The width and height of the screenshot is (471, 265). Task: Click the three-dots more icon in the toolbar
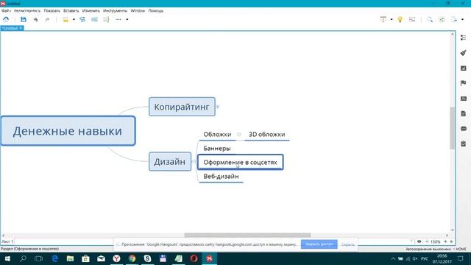click(118, 20)
